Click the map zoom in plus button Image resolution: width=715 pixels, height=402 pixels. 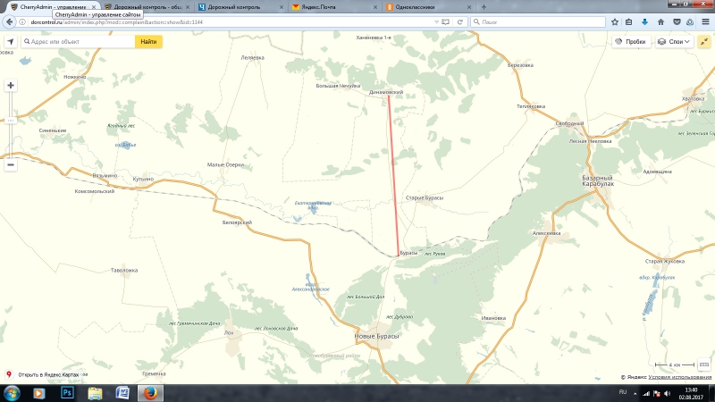[10, 86]
